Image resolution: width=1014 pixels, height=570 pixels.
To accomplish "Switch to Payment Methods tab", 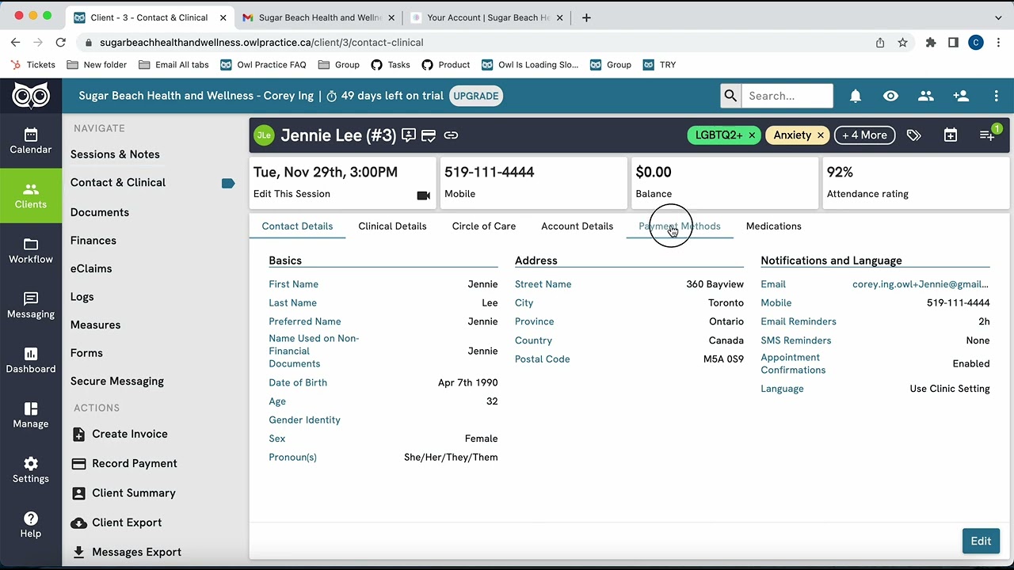I will tap(680, 226).
